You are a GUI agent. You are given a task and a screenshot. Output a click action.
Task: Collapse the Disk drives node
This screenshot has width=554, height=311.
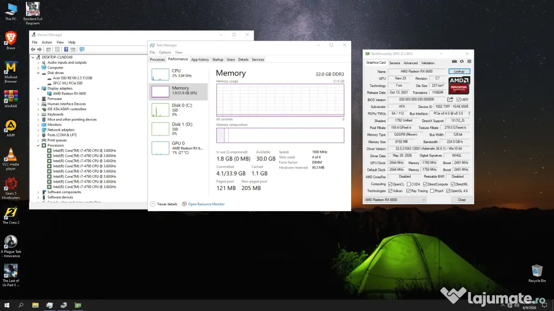click(38, 73)
